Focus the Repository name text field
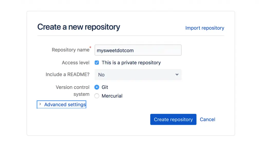 pyautogui.click(x=138, y=50)
